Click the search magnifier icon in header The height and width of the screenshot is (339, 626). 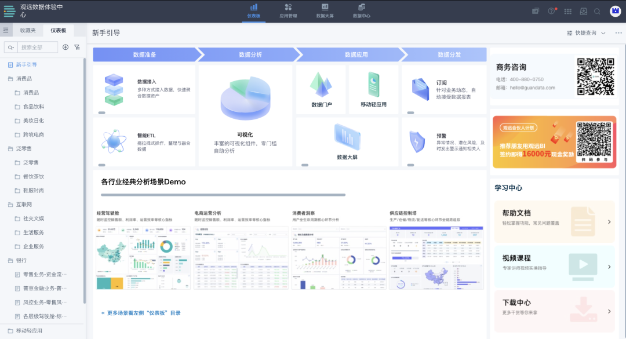coord(597,11)
